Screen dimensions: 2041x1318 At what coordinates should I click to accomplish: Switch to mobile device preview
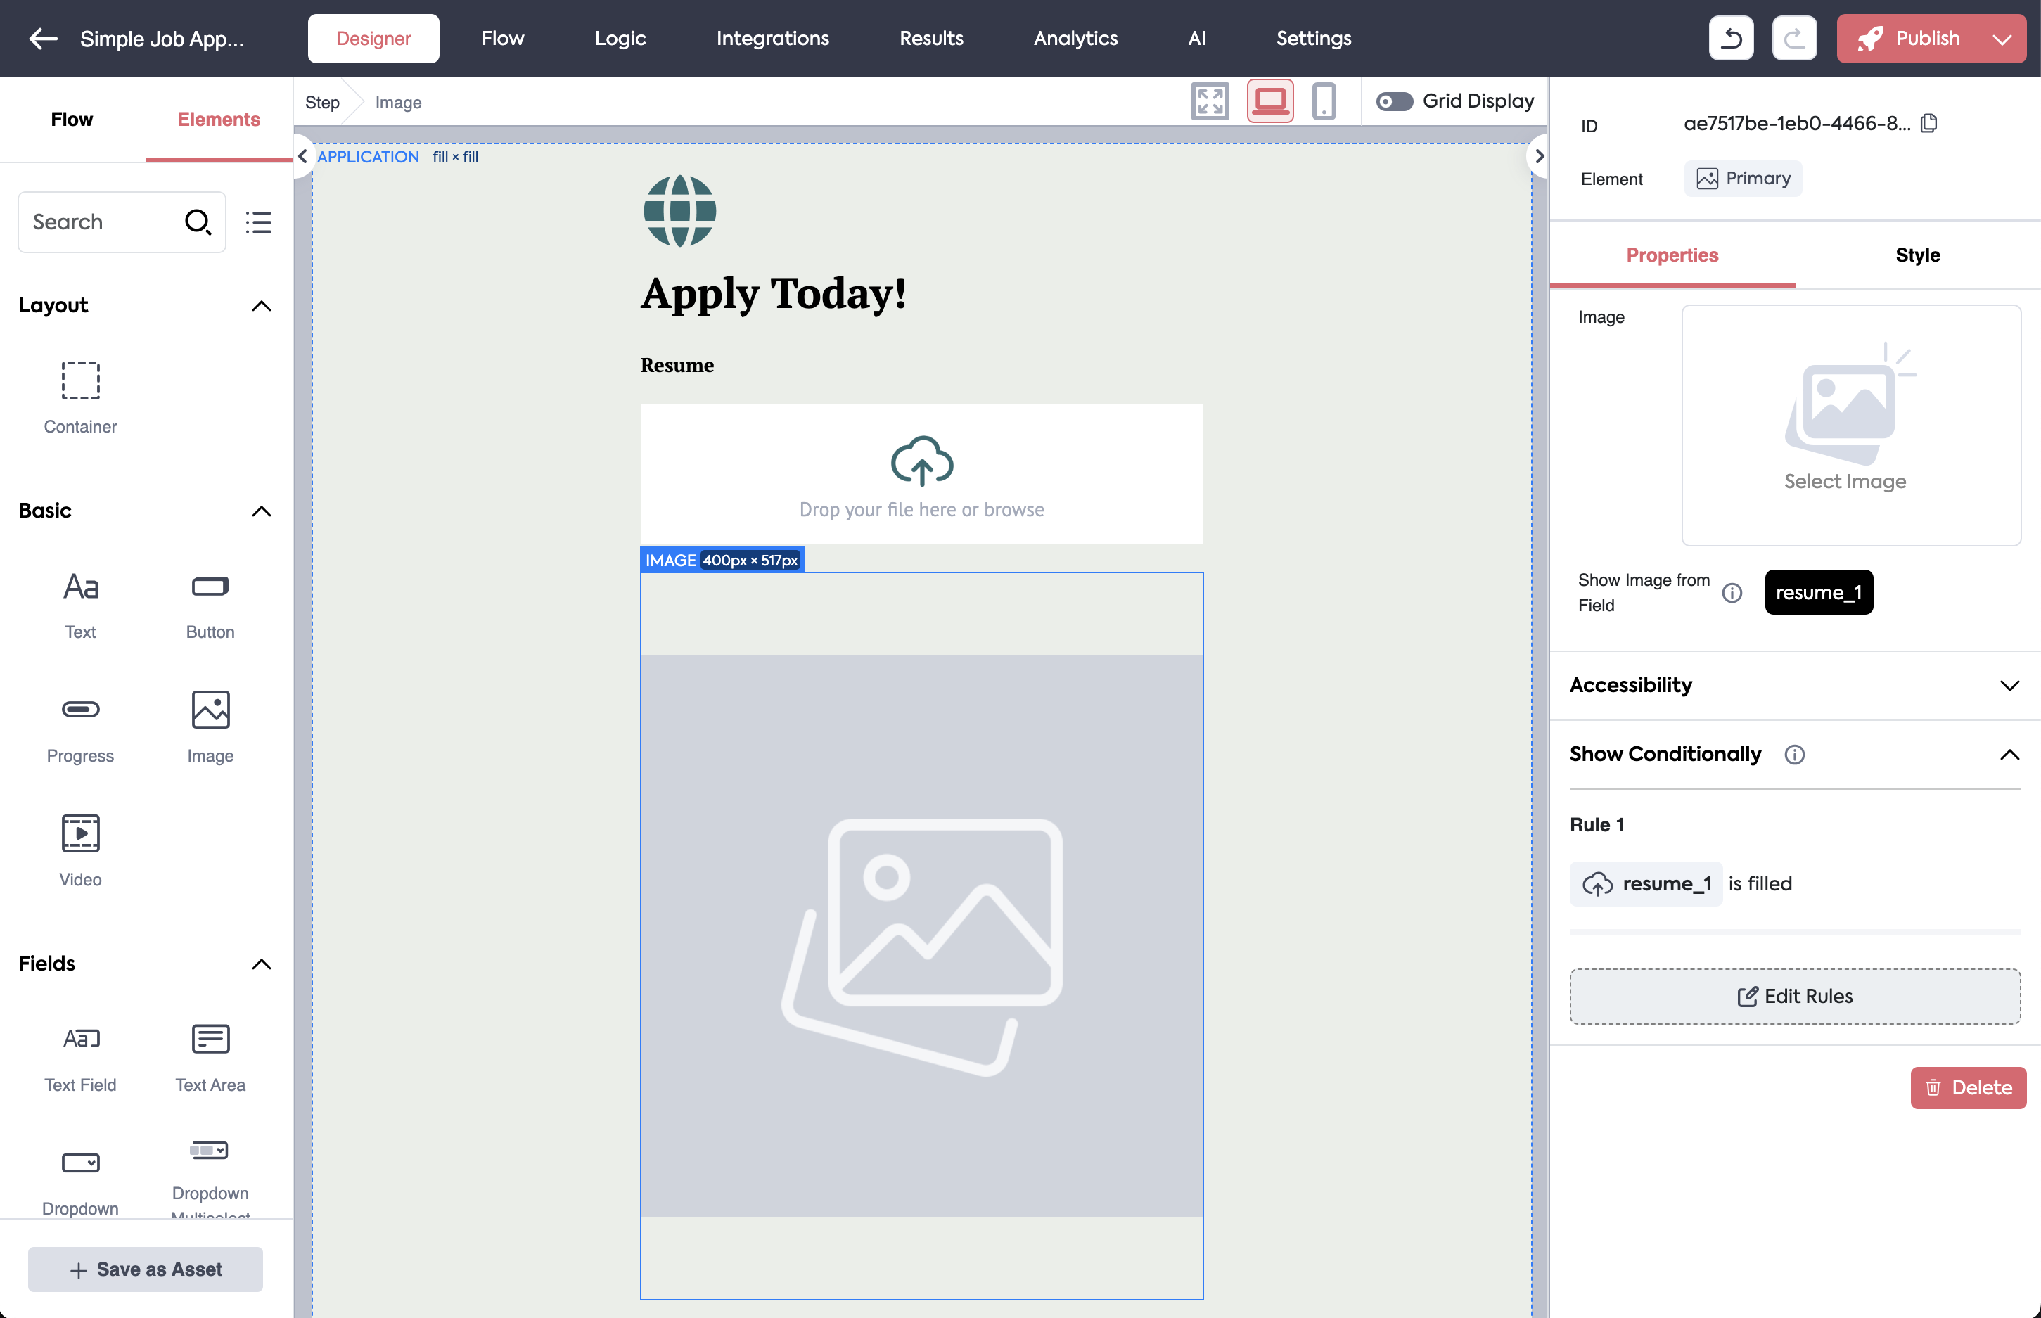[1323, 102]
